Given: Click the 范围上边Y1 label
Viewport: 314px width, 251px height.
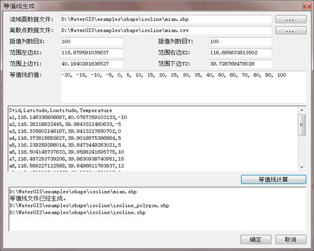Looking at the screenshot, I should pos(26,64).
